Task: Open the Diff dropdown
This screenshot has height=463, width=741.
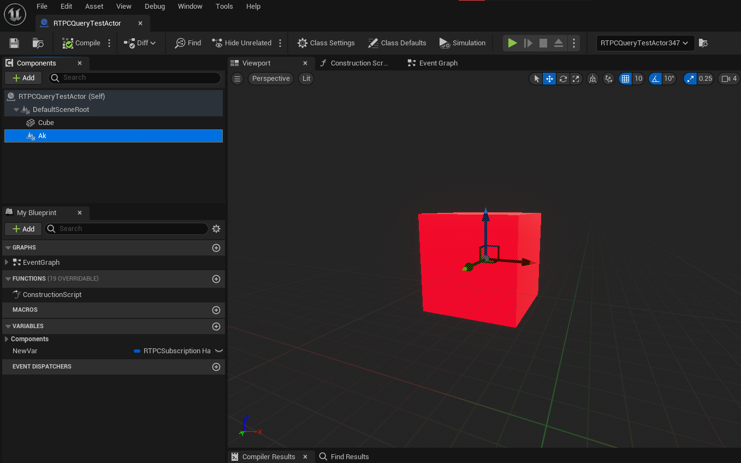Action: pyautogui.click(x=140, y=43)
